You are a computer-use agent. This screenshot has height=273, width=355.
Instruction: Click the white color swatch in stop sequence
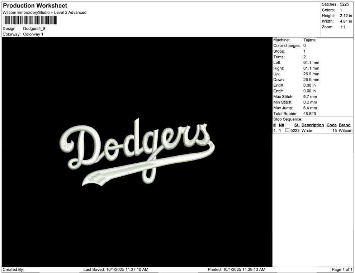click(287, 130)
